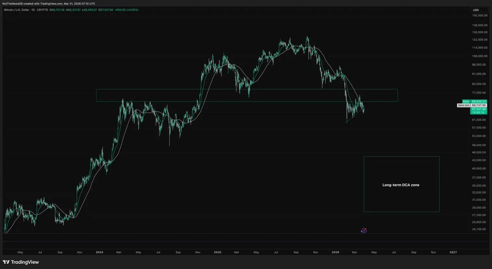Click the 2026 label on the time axis
The height and width of the screenshot is (269, 492).
point(335,252)
